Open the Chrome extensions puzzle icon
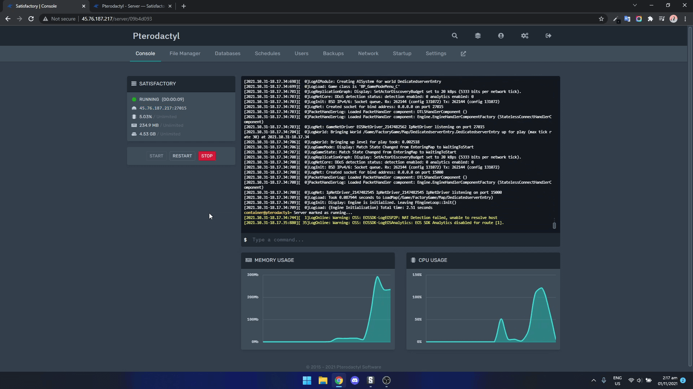The image size is (693, 389). (650, 19)
